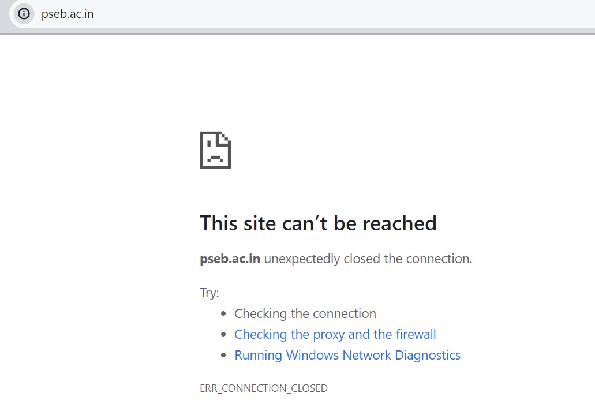Click the sad document error icon

[215, 149]
